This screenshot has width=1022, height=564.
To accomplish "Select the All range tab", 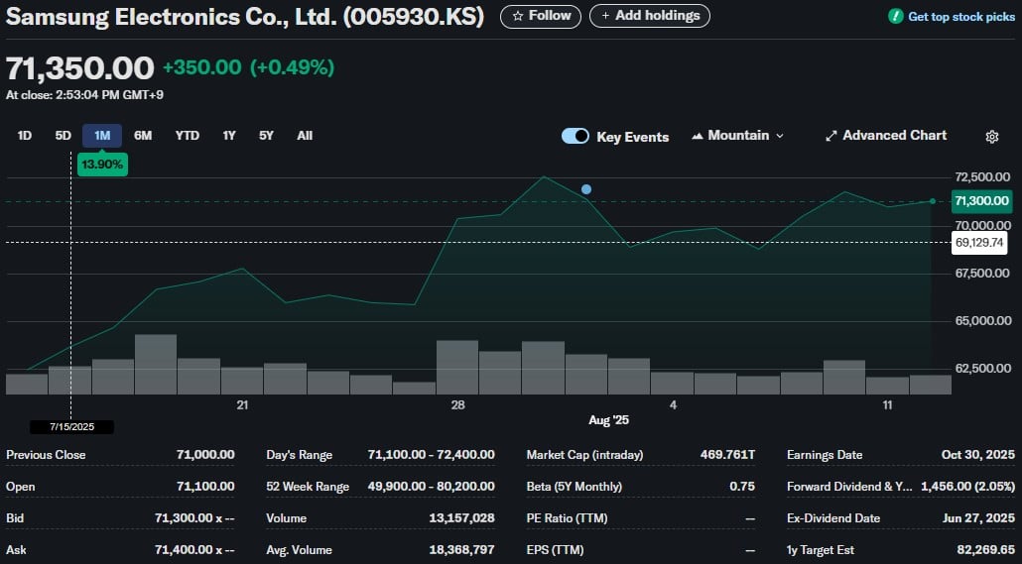I will pyautogui.click(x=305, y=136).
